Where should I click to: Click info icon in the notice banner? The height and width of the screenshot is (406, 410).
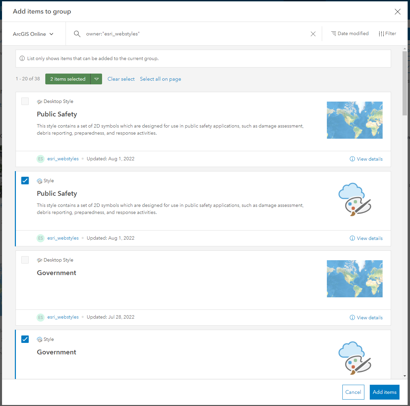coord(22,58)
